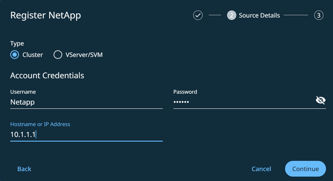Focus the Username input containing Netapp

86,102
